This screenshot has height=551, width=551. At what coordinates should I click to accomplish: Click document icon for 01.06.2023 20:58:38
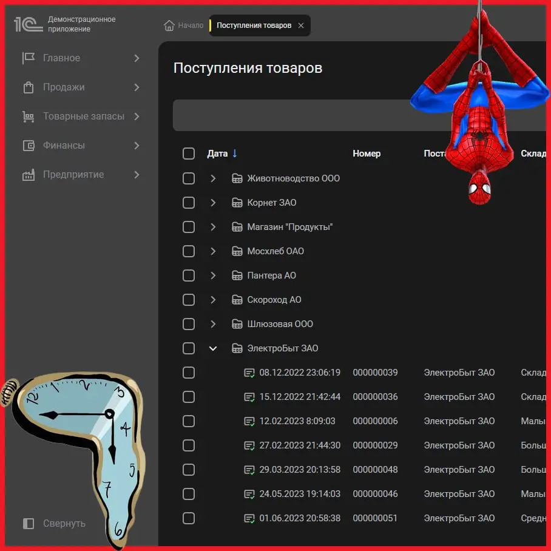pos(249,518)
